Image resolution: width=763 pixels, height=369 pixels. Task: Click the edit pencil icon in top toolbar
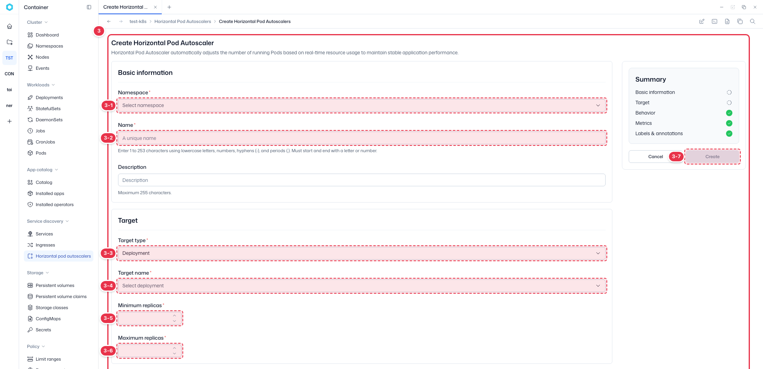tap(702, 21)
